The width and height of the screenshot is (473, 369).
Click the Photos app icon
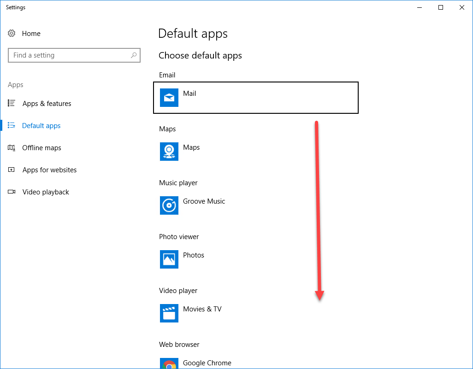pos(169,259)
